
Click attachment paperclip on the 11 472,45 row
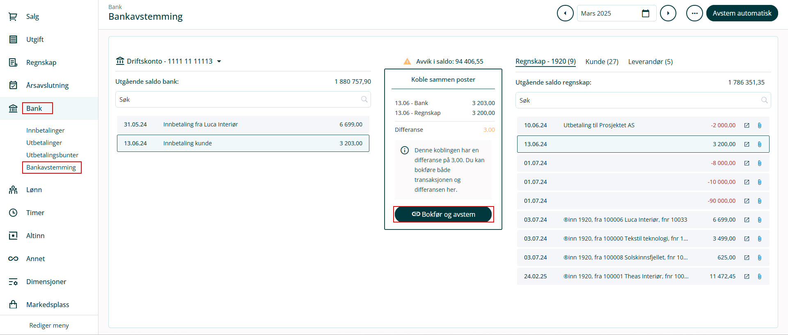[x=759, y=277]
